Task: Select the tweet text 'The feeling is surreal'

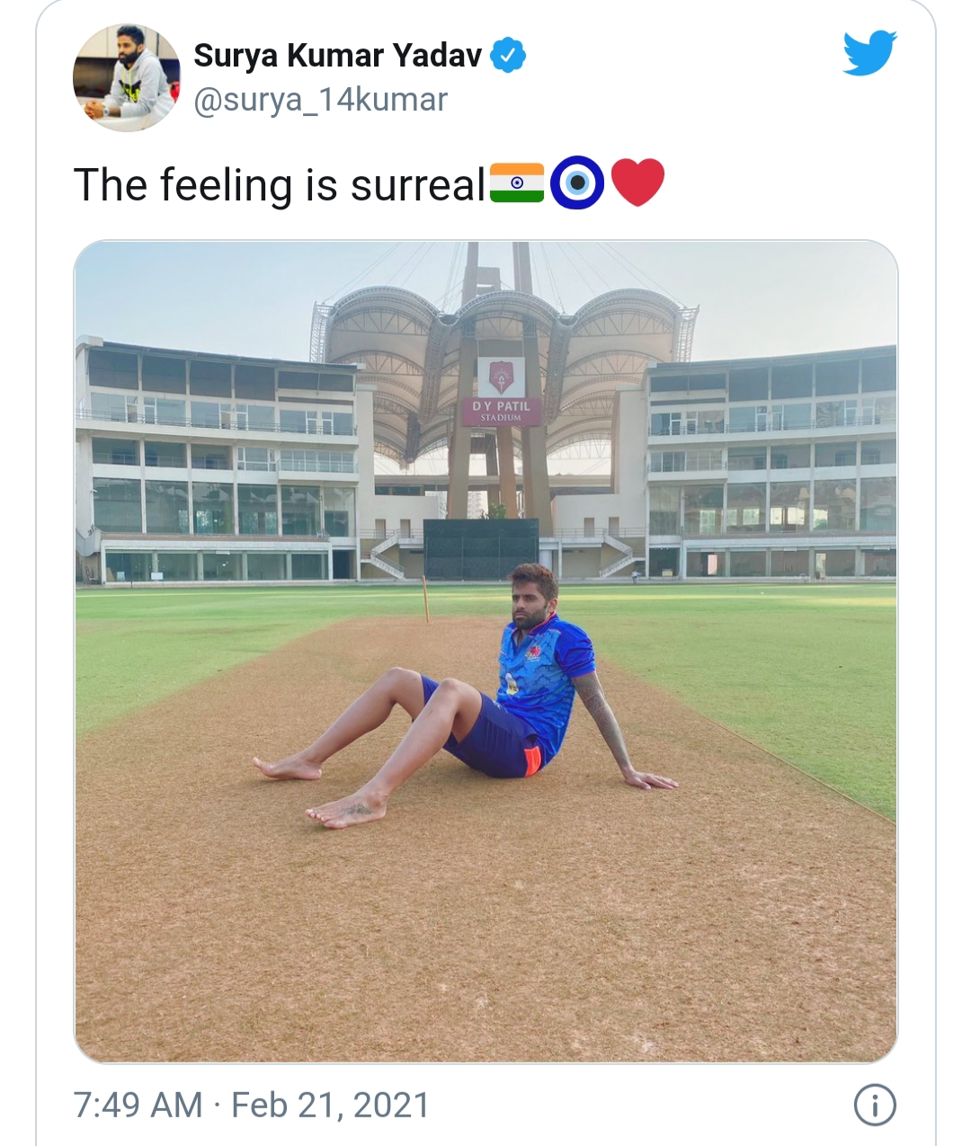Action: click(279, 184)
